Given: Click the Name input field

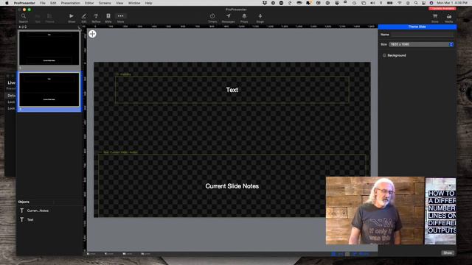Looking at the screenshot, I should (422, 35).
